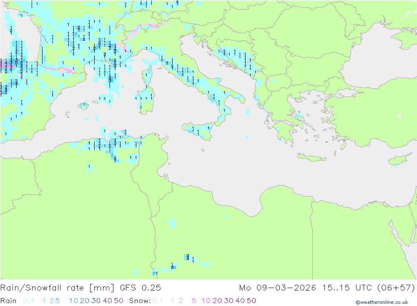Click the "Rain/Snowfall rate [mm]" title text

click(x=57, y=288)
